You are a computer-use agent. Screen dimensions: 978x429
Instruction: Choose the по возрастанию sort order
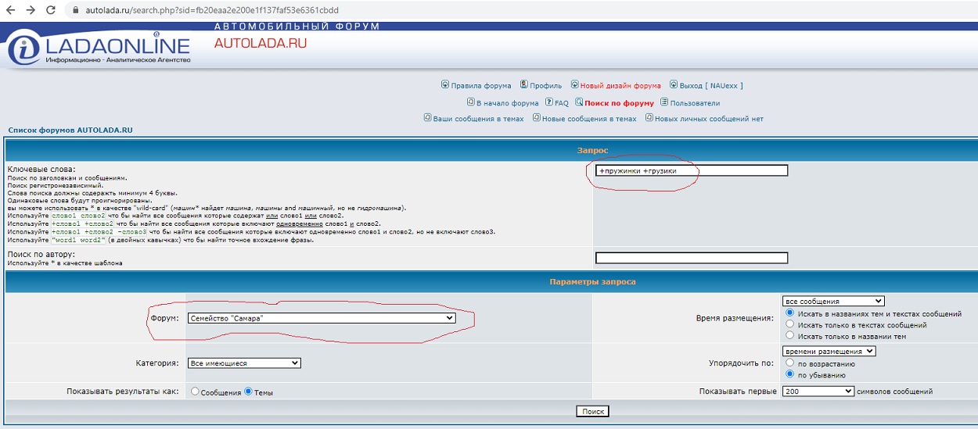click(790, 363)
